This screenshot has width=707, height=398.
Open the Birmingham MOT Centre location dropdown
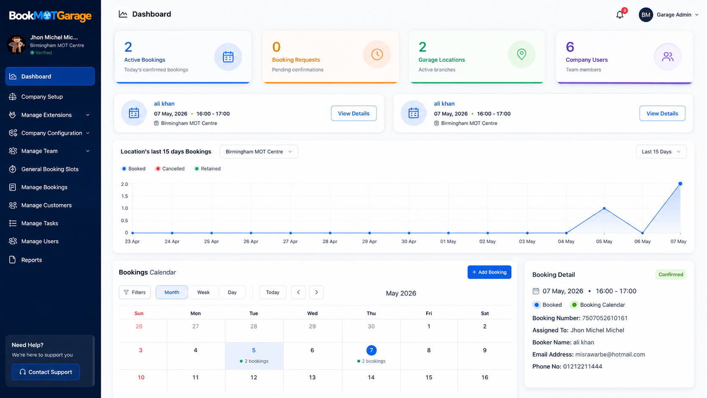tap(259, 152)
